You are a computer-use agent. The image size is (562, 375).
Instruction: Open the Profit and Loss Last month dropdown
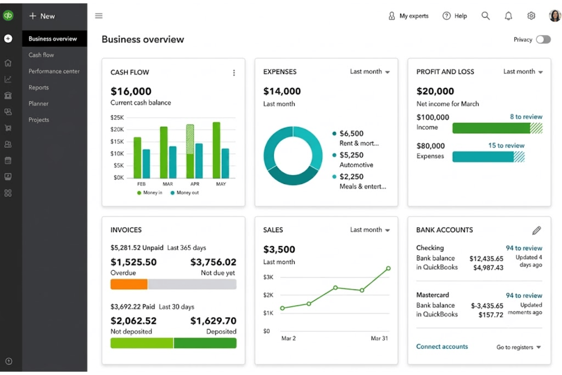[x=523, y=71]
